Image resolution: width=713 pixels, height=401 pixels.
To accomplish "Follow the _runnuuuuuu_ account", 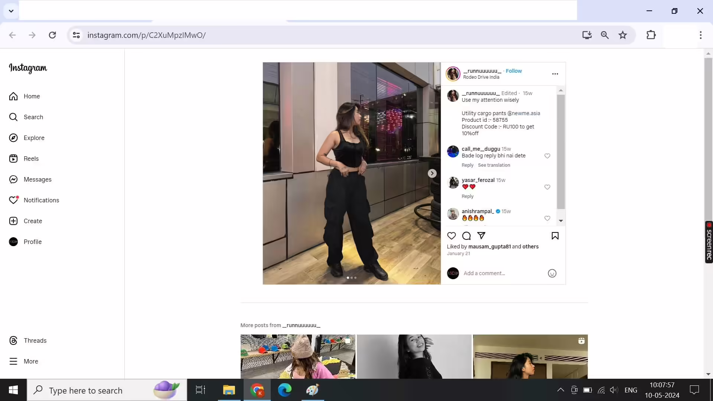I will click(514, 71).
